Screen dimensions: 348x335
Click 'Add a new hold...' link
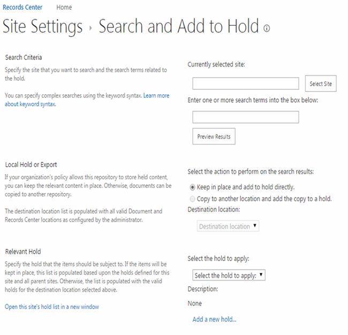(214, 319)
